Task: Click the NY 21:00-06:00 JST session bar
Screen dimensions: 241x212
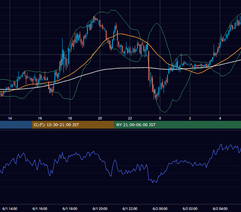Action: coord(178,125)
